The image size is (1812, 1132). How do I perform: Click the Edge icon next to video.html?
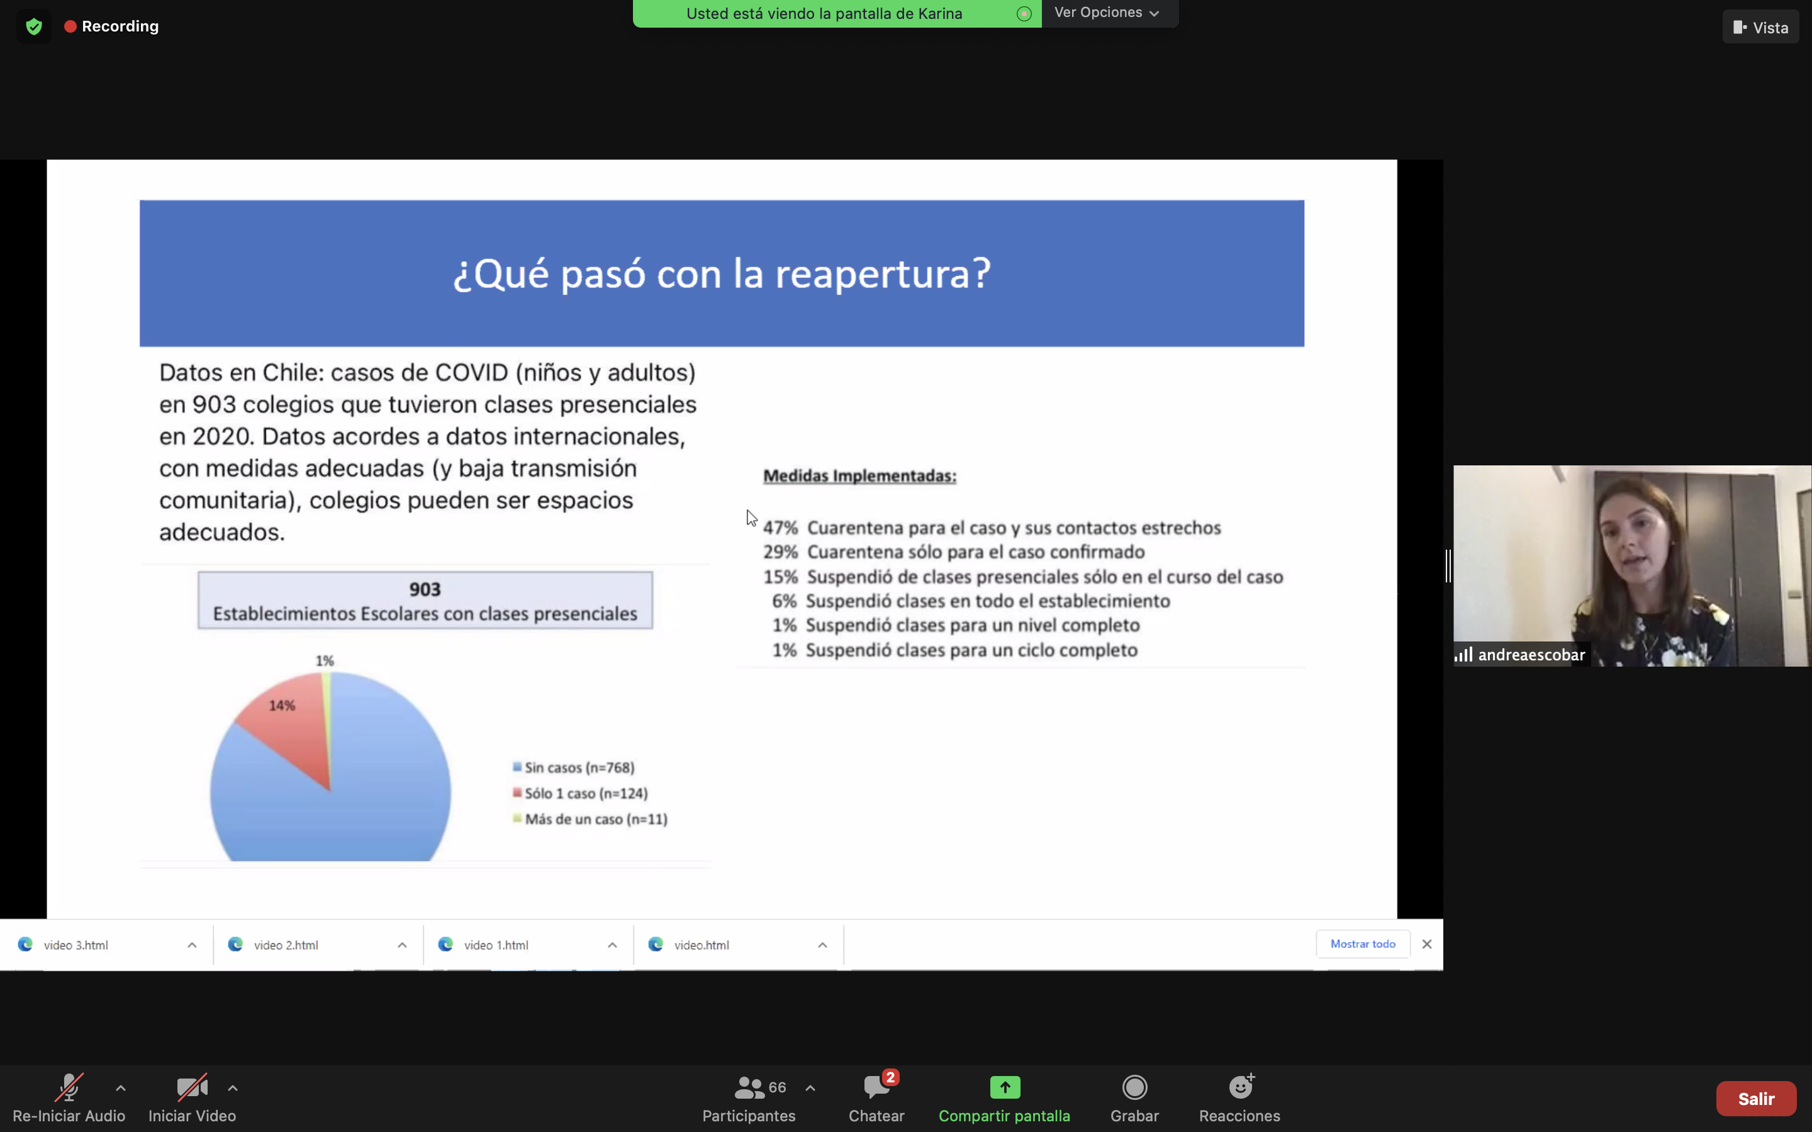click(x=656, y=944)
